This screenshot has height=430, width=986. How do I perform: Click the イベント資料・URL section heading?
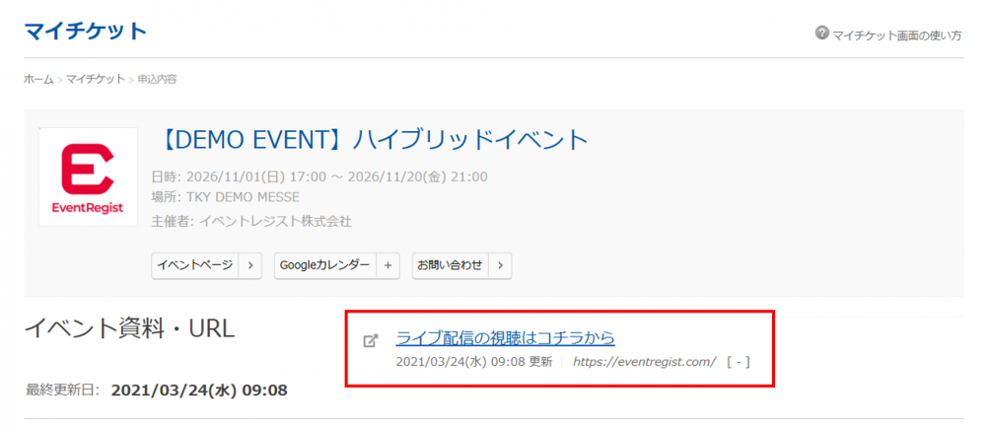point(129,328)
